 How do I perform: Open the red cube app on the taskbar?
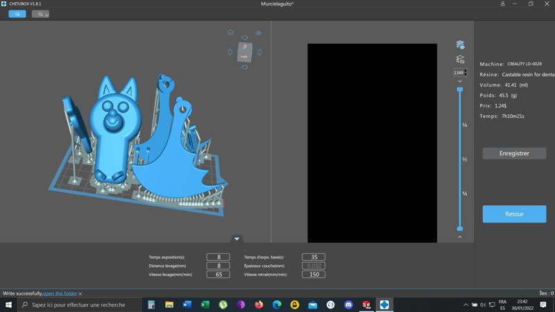point(366,304)
